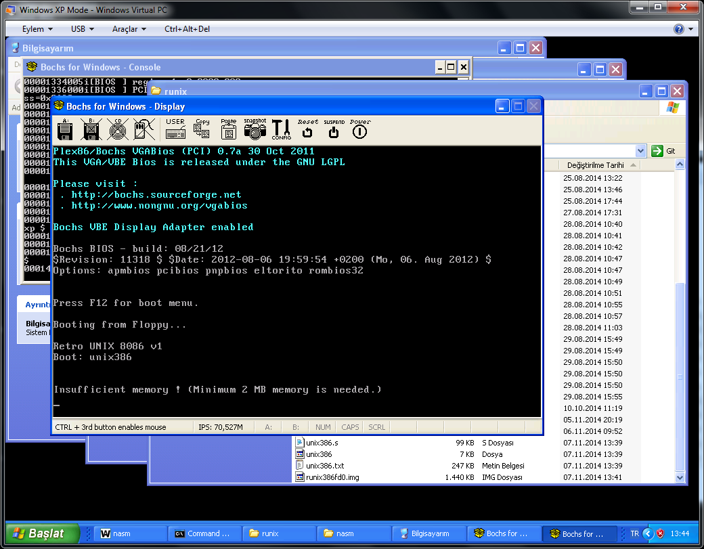This screenshot has height=549, width=704.
Task: Open the Araçlar menu
Action: tap(129, 28)
